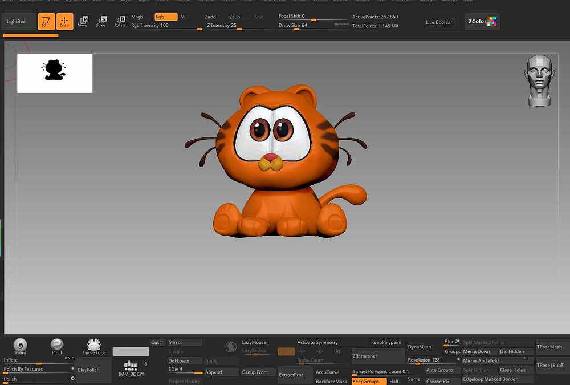570x385 pixels.
Task: Switch to the Rotate tool icon
Action: [120, 22]
